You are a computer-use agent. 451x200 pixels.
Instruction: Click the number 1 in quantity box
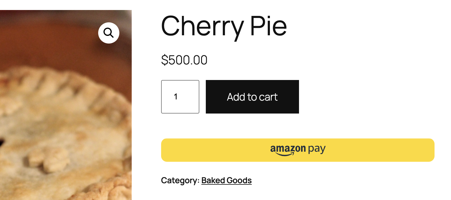click(176, 97)
